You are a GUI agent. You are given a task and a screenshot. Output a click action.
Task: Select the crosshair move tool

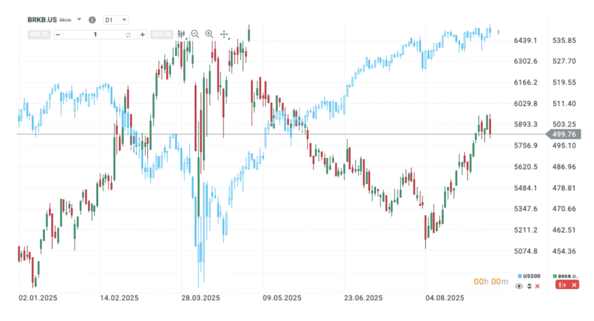(x=224, y=34)
